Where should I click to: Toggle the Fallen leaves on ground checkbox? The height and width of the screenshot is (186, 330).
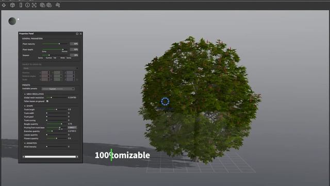pyautogui.click(x=47, y=101)
